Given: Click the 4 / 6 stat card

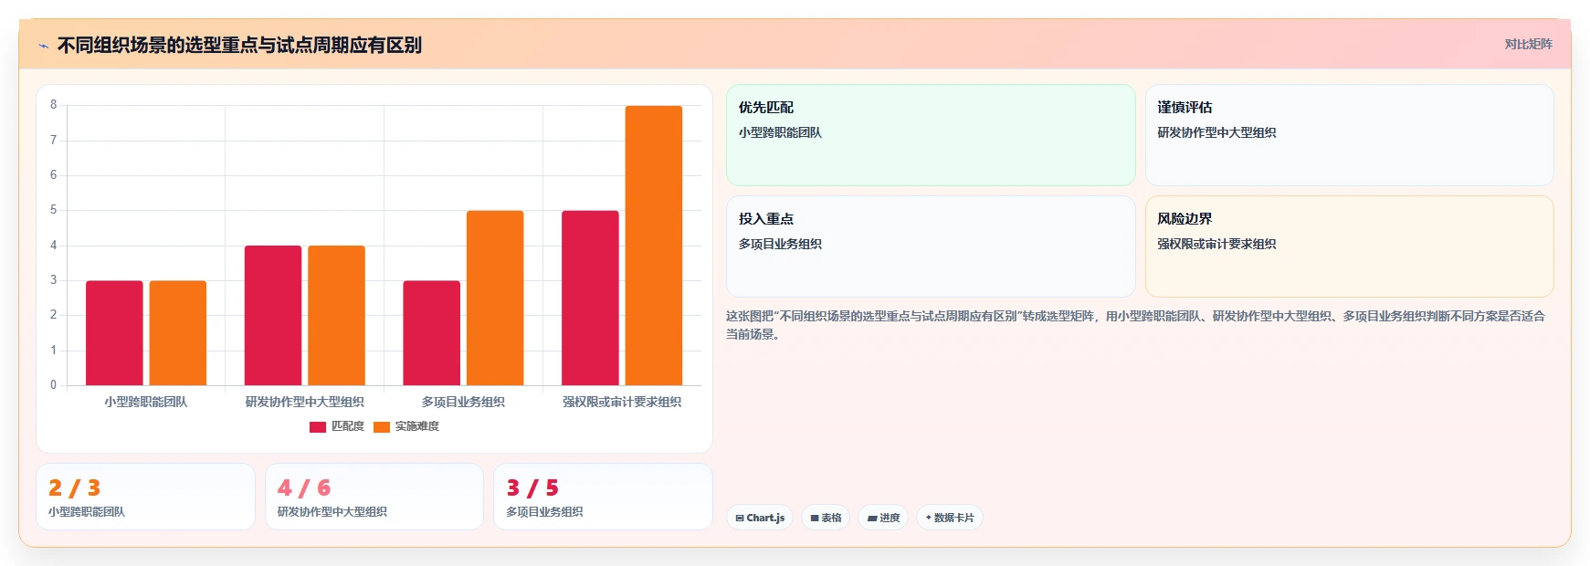Looking at the screenshot, I should coord(374,497).
